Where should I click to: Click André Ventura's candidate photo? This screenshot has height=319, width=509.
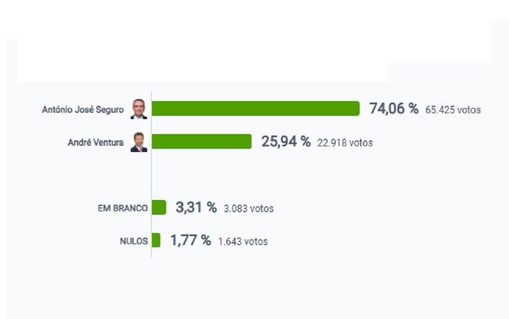point(139,142)
